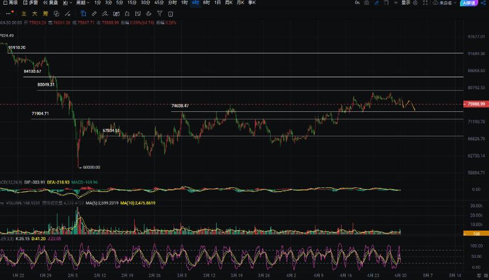The image size is (489, 280).
Task: Expand the 未命名 cloud layout dropdown
Action: click(445, 2)
